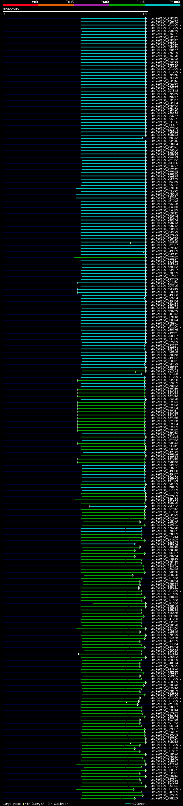Click label UniRef100_C5Y961
The height and width of the screenshot is (806, 183).
click(x=164, y=261)
